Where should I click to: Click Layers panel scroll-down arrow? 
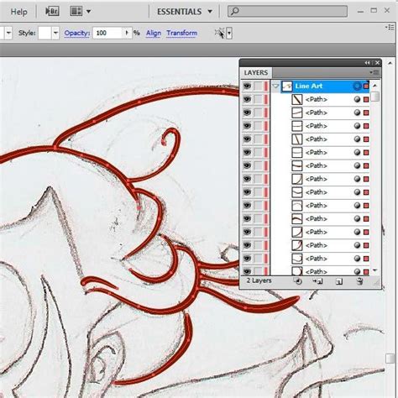click(375, 270)
